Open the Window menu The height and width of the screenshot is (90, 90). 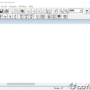[x=22, y=6]
